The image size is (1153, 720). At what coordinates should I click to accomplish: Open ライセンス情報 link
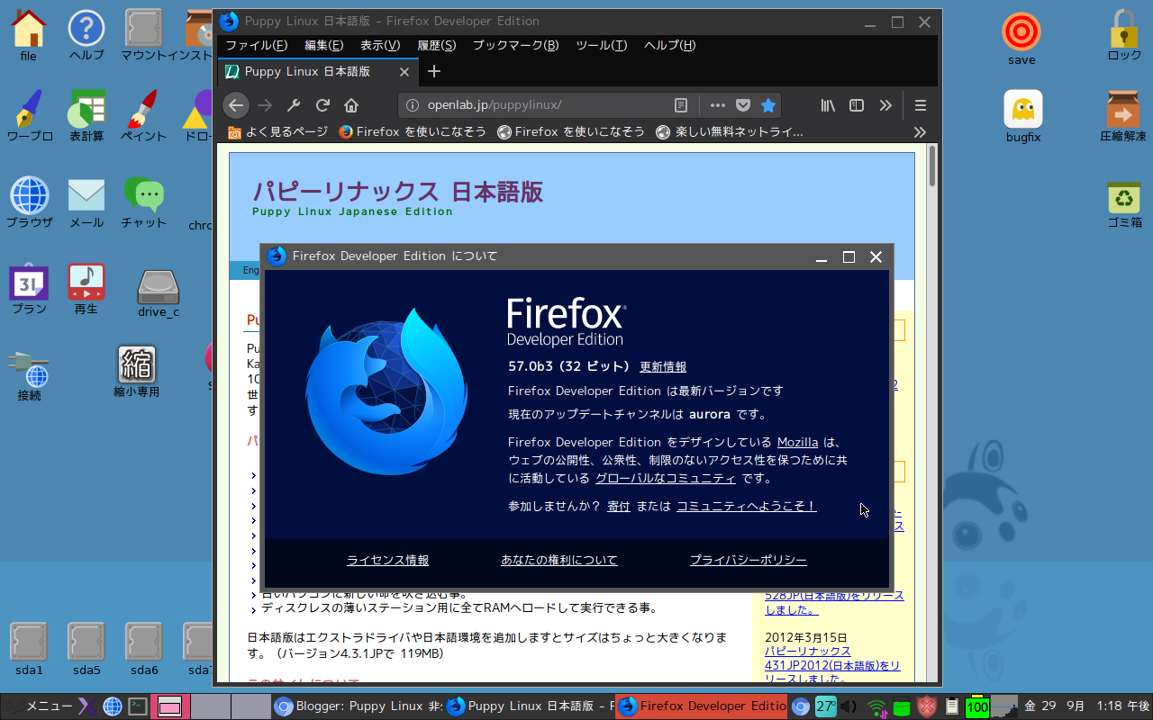pyautogui.click(x=388, y=560)
